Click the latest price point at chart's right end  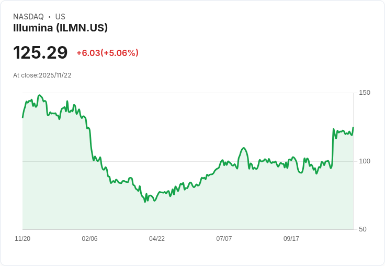(353, 127)
